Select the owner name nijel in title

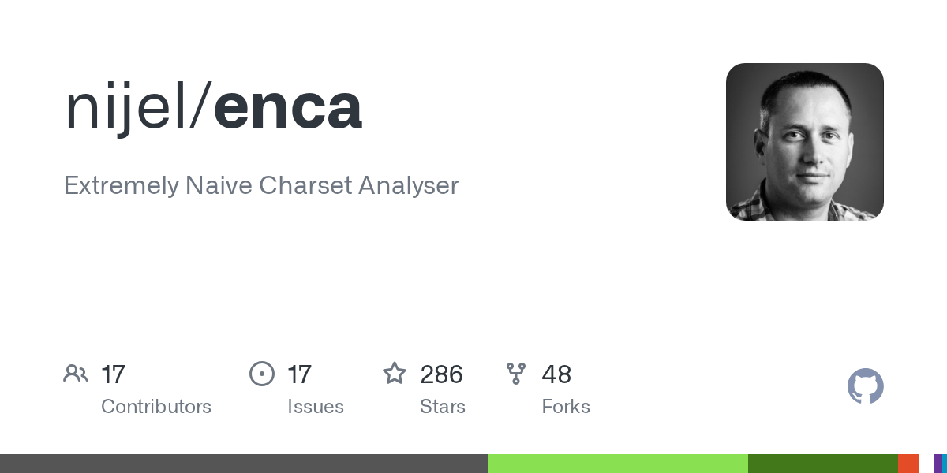[x=126, y=106]
